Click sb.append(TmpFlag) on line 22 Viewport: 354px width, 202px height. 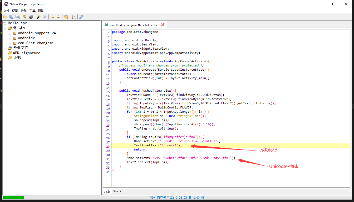pos(151,120)
